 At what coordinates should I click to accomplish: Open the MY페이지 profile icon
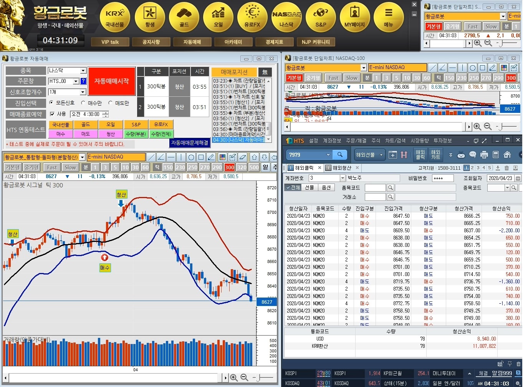coord(354,17)
